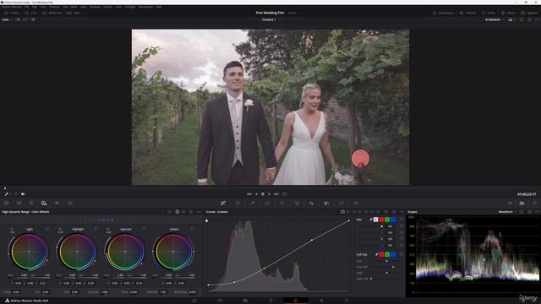Open the Workspace menu

pyautogui.click(x=145, y=7)
